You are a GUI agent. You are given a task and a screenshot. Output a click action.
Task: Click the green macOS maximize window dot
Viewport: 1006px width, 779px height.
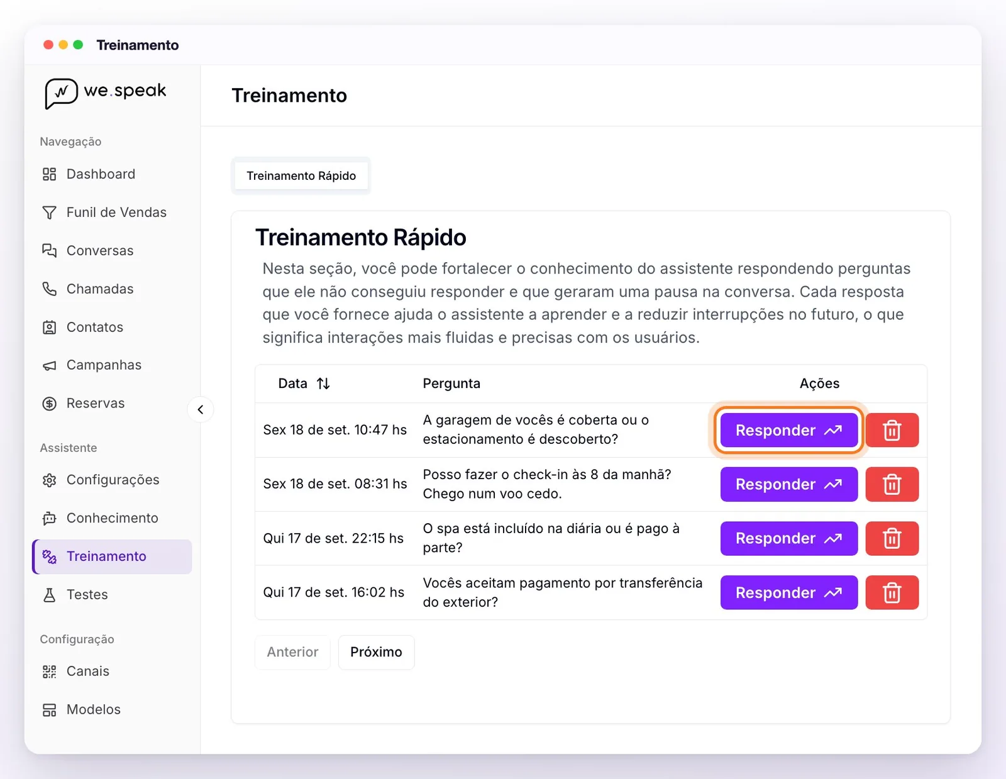click(x=78, y=45)
